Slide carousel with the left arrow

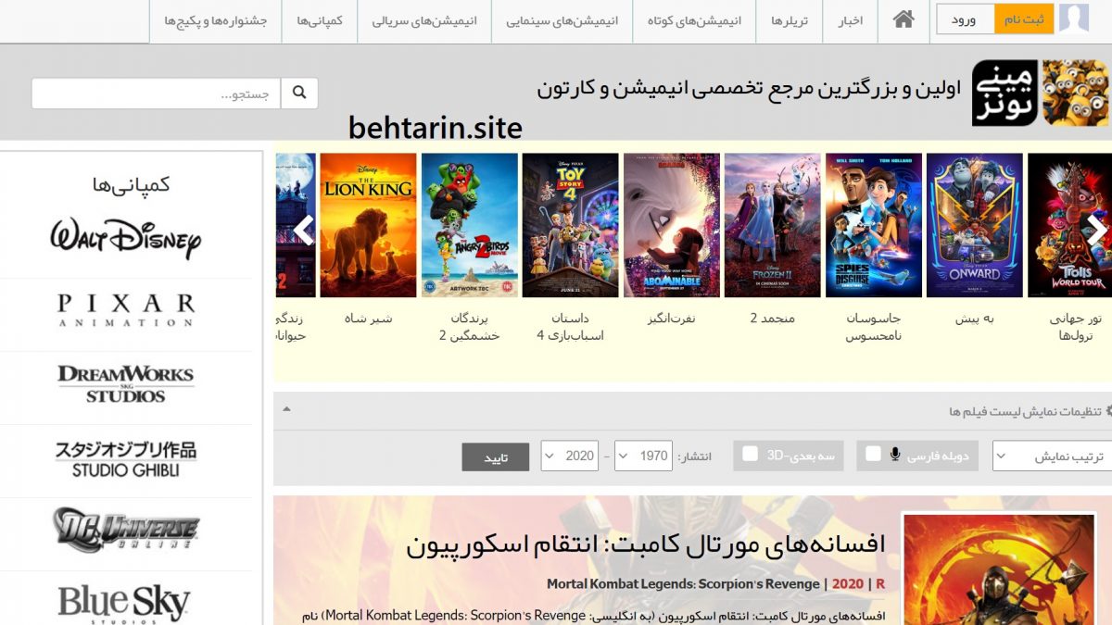coord(303,230)
